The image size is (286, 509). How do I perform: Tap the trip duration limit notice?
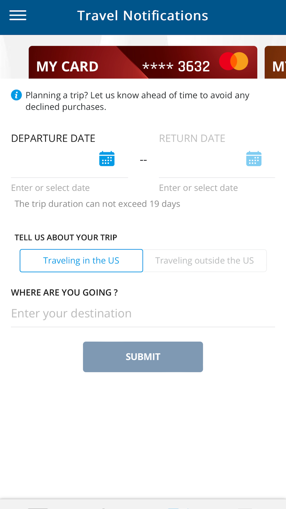(x=97, y=204)
